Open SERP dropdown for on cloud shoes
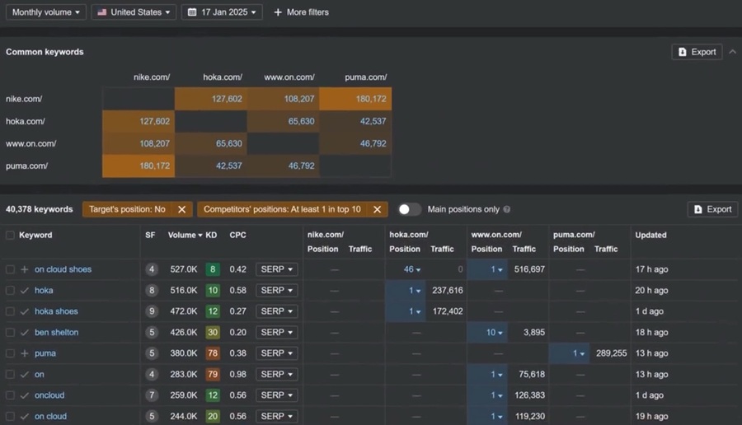This screenshot has height=425, width=742. pos(277,269)
